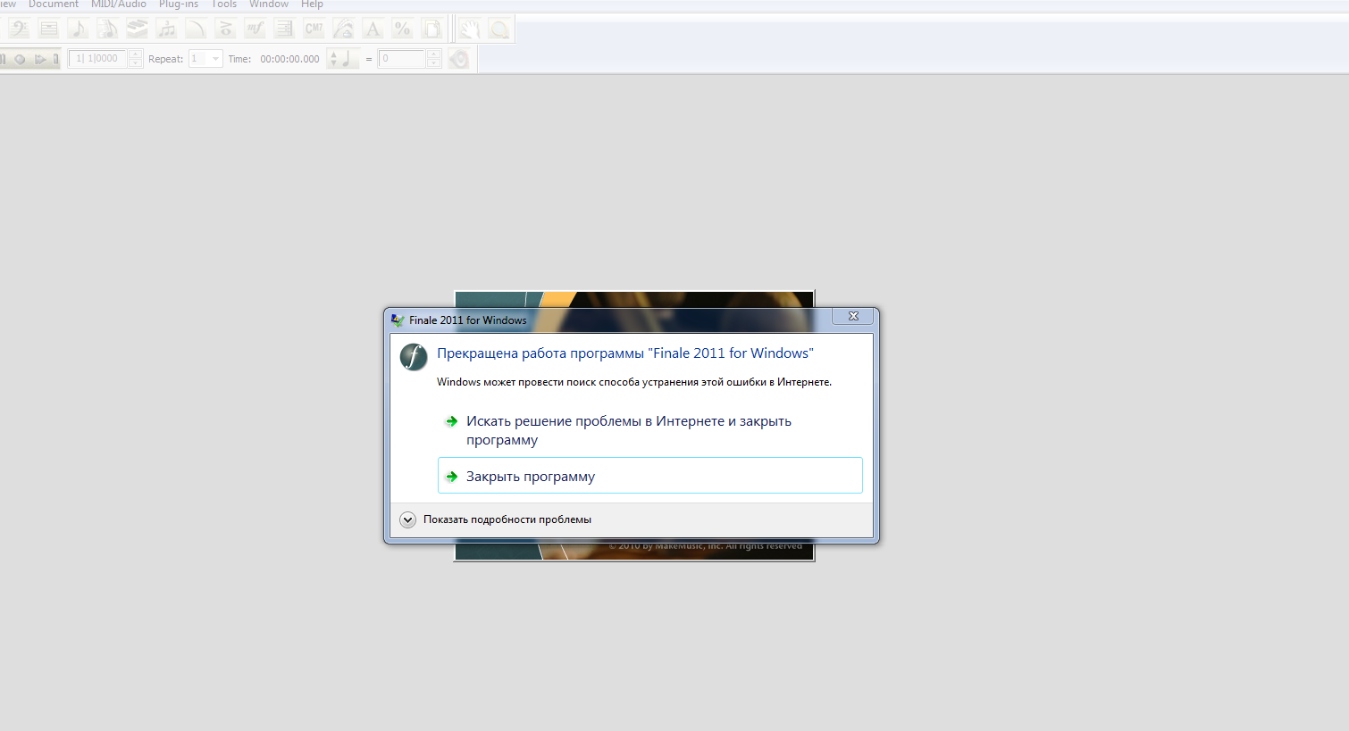1349x731 pixels.
Task: Select the Speedy Entry tool
Action: [x=107, y=29]
